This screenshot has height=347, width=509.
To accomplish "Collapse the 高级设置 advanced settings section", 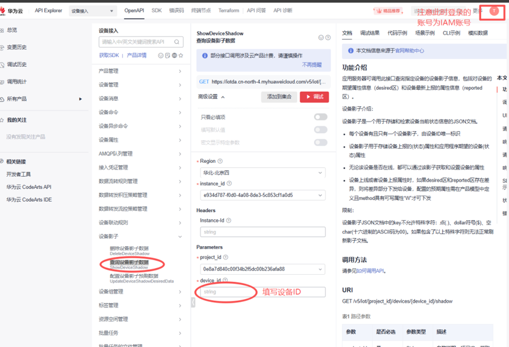I will 211,97.
